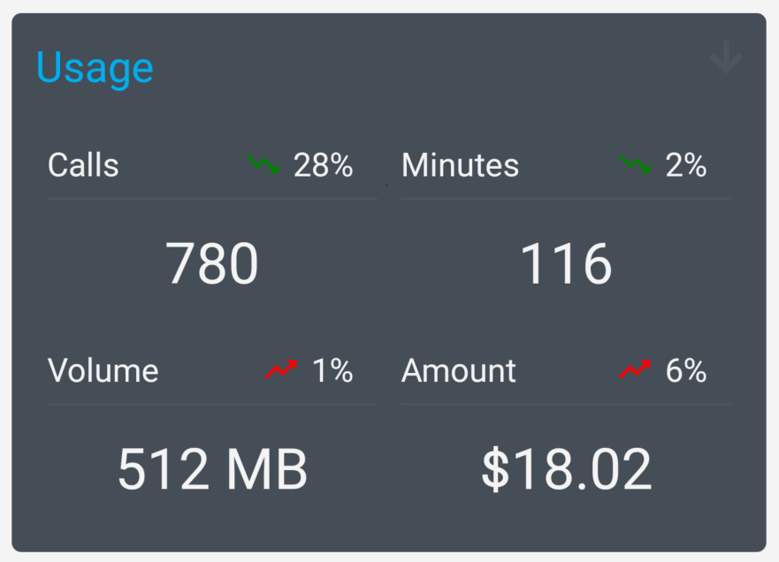The width and height of the screenshot is (779, 562).
Task: Click the 2% change on Minutes
Action: [x=686, y=165]
